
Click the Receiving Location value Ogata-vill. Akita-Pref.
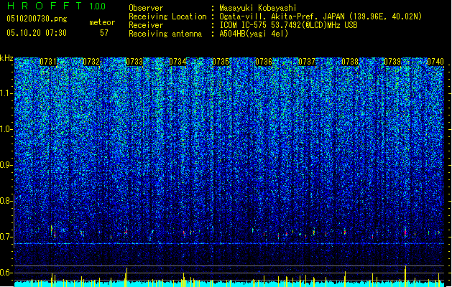pyautogui.click(x=268, y=17)
